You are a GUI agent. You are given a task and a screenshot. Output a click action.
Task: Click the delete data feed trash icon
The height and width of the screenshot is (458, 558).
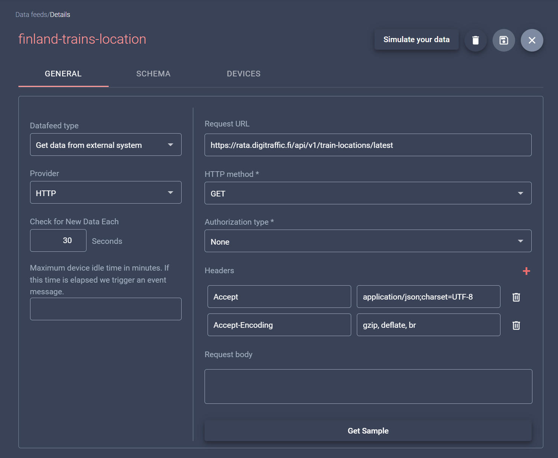[x=475, y=40]
